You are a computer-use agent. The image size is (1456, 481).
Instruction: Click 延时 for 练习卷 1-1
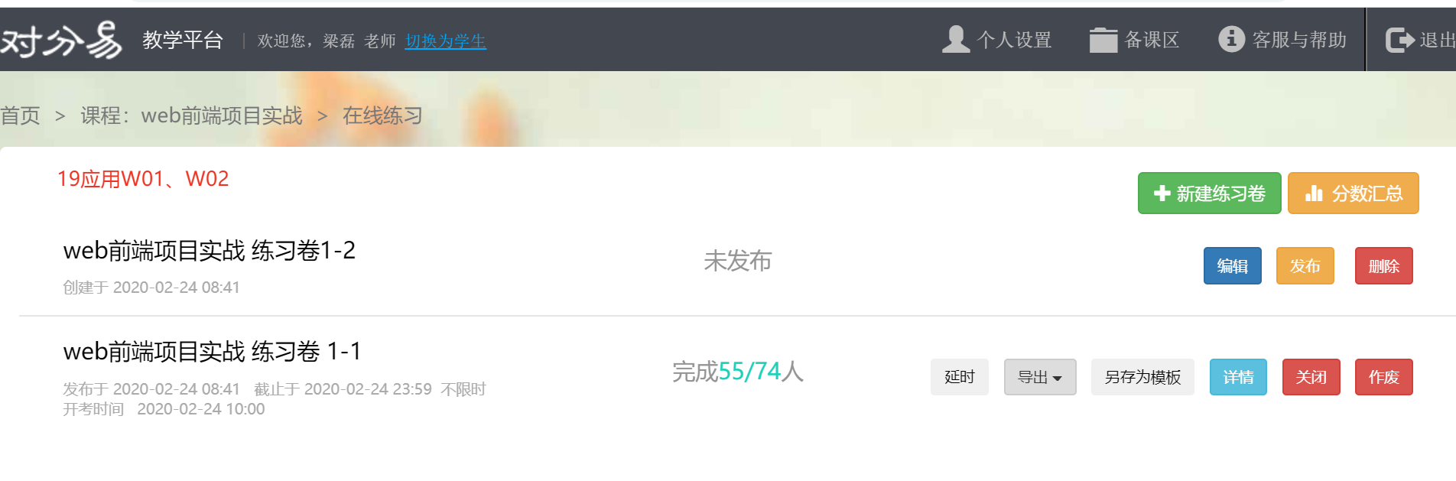pos(959,377)
